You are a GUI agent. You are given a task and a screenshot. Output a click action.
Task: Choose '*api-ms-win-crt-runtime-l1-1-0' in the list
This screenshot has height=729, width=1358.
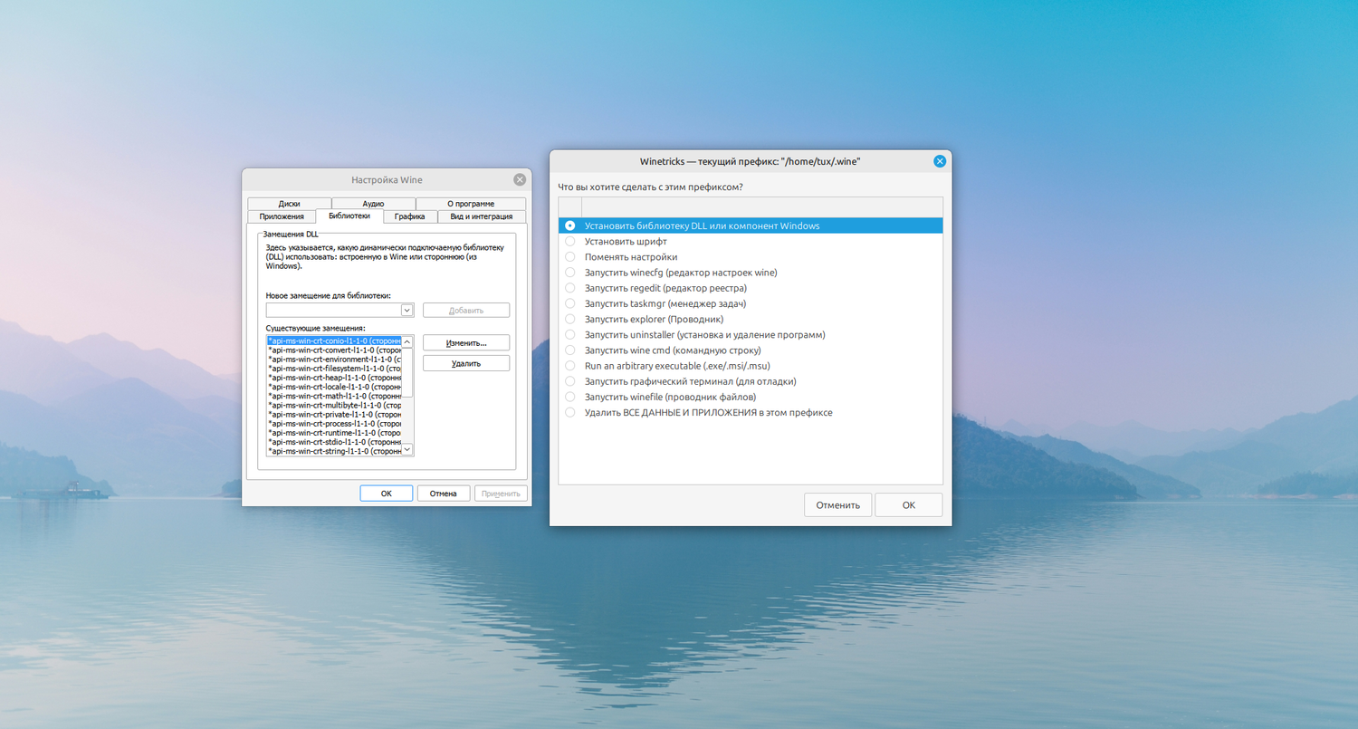334,433
